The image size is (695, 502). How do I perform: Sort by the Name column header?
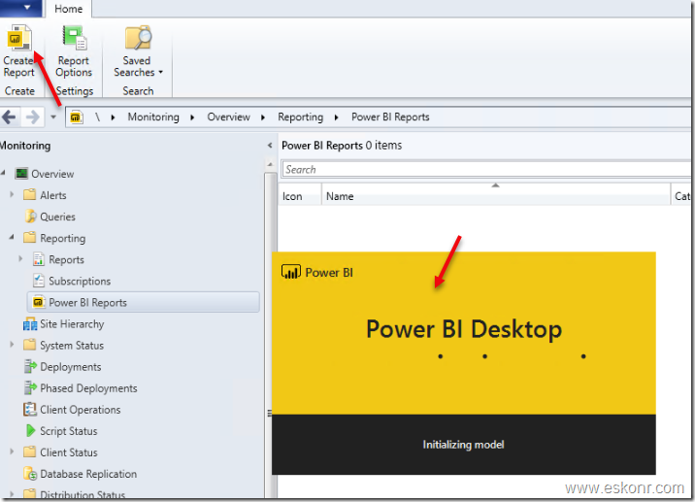coord(496,196)
